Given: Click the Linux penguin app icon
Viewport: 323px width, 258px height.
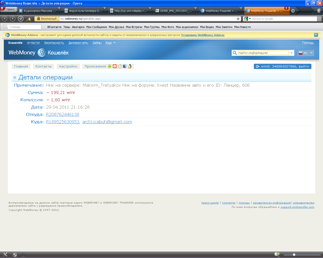Looking at the screenshot, I should (x=130, y=66).
